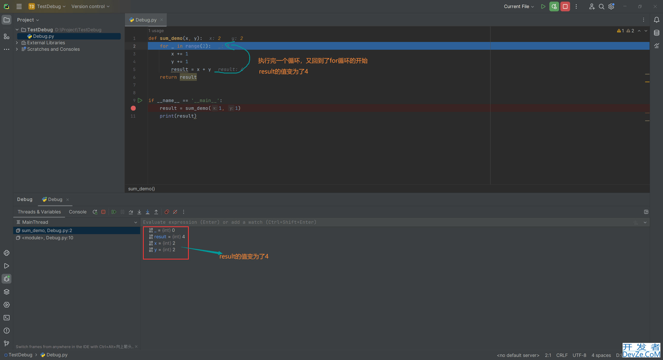Click the red Stop button in toolbar
The height and width of the screenshot is (360, 663).
(565, 6)
